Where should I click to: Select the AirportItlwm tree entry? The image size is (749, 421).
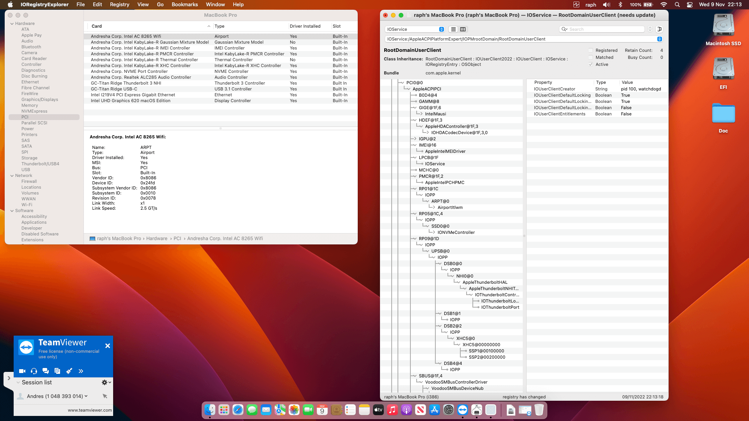(450, 207)
